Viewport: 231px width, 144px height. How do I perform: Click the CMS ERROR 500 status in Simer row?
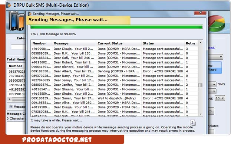(x=163, y=98)
